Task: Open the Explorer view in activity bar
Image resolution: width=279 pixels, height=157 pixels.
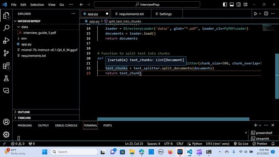Action: point(6,16)
